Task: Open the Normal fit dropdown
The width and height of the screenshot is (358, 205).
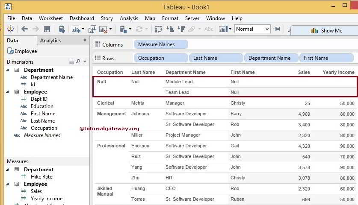Action: tap(252, 29)
